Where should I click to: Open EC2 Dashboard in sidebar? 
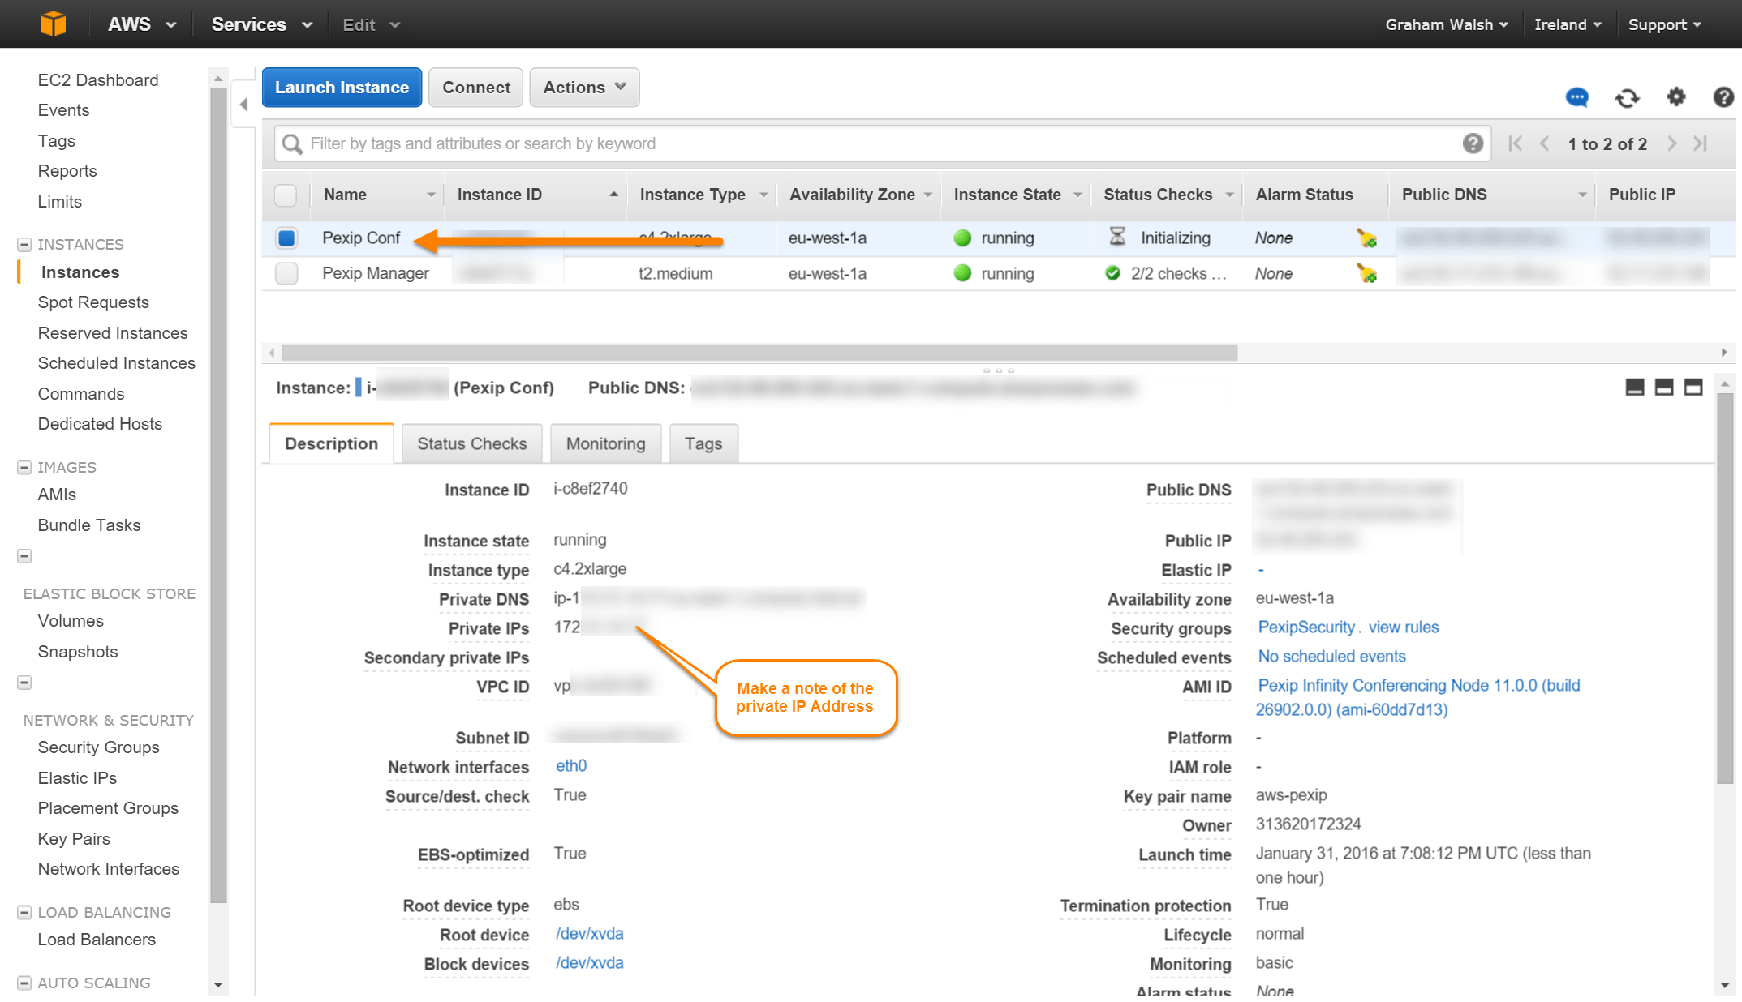[x=98, y=79]
